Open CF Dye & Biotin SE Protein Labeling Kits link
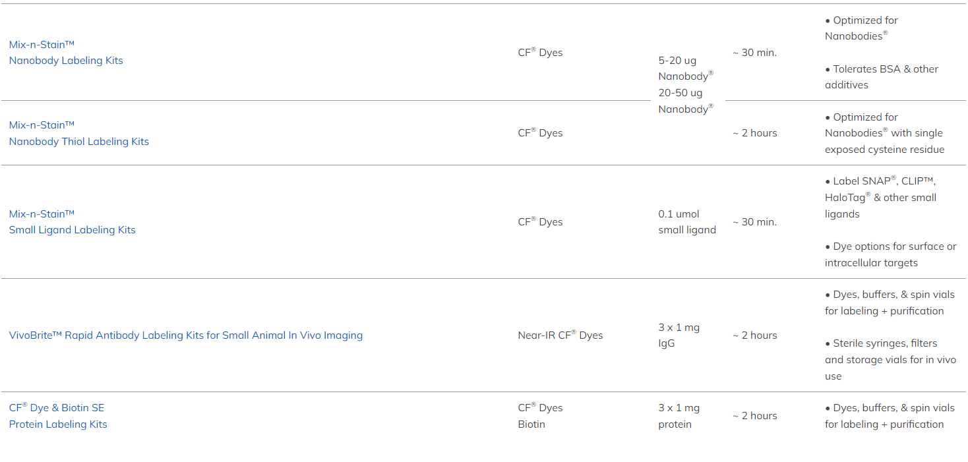The height and width of the screenshot is (462, 968). click(x=58, y=424)
